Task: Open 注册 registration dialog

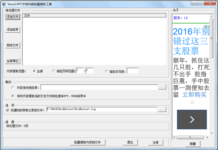Action: click(156, 142)
